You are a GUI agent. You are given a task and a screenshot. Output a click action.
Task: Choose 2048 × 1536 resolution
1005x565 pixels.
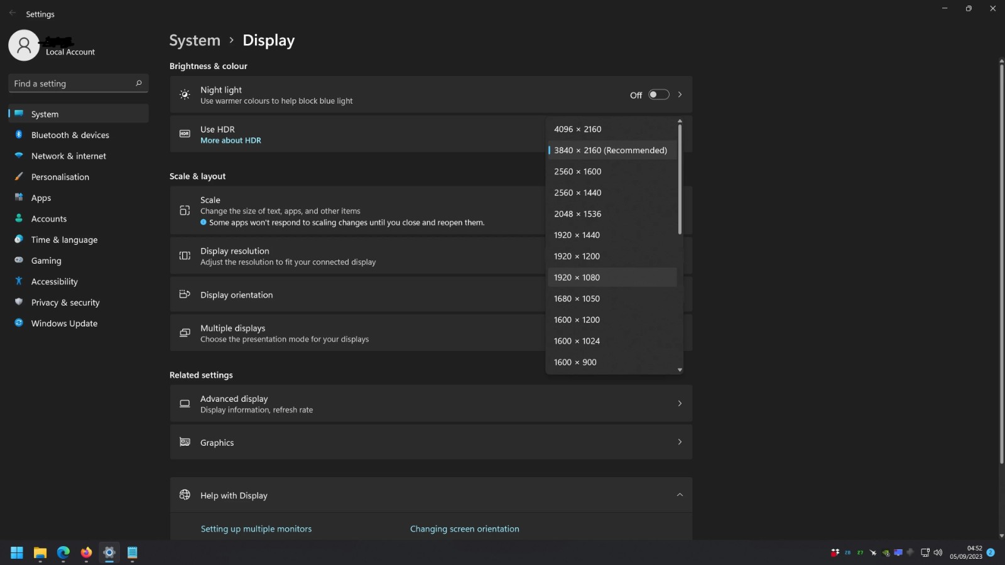point(612,213)
